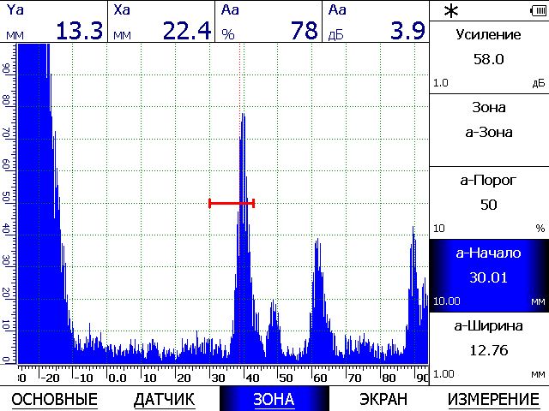Open the ОСНОВНЫЕ menu tab

click(55, 399)
